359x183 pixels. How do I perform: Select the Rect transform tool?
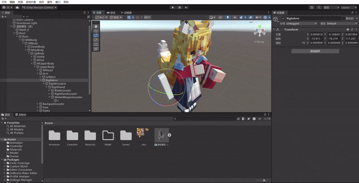(96, 44)
